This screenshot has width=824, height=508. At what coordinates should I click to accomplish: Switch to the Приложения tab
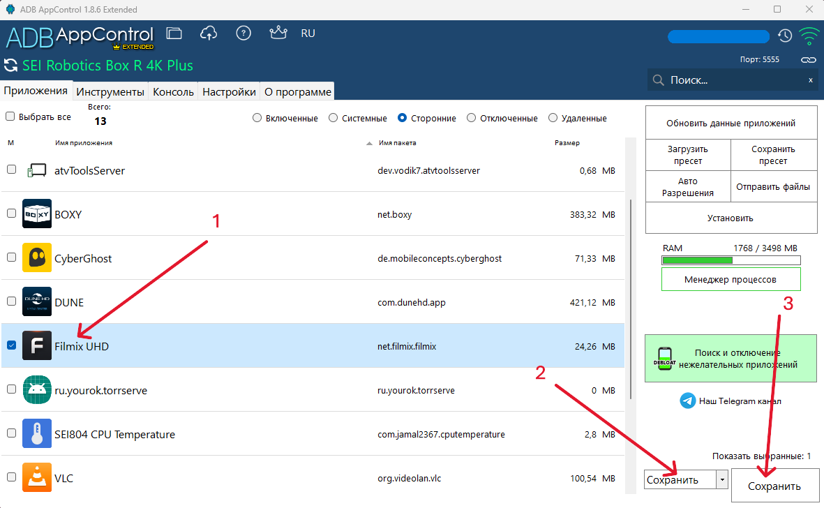(36, 91)
